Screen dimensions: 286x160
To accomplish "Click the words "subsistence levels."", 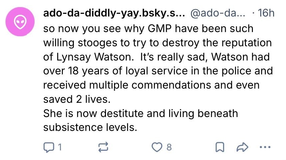I will (90, 127).
